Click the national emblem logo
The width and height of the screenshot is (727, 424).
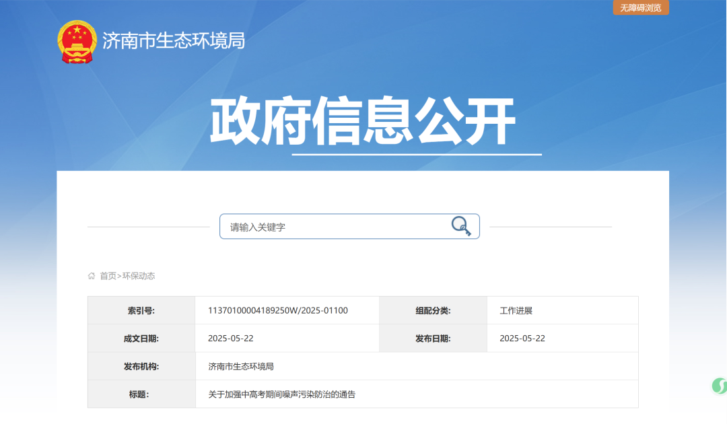76,40
